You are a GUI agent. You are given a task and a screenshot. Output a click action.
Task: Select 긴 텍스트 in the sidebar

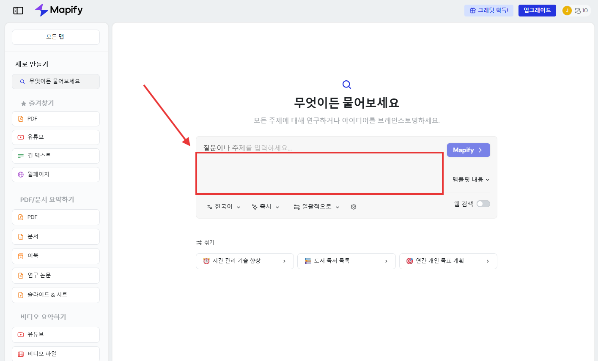(x=55, y=156)
